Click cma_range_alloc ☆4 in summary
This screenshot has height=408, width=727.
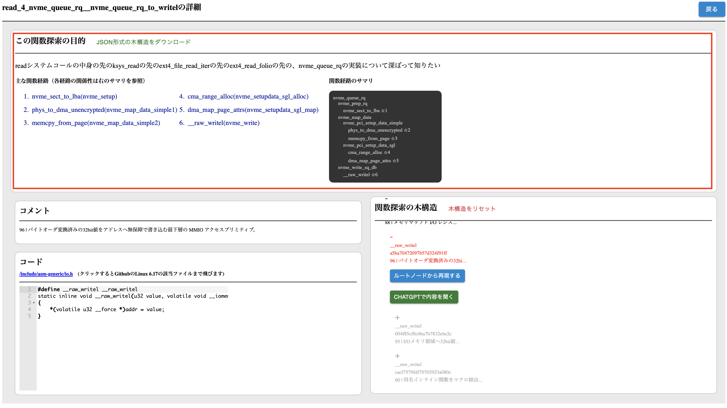click(369, 153)
